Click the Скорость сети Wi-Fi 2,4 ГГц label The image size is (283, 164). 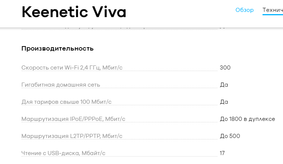(72, 68)
